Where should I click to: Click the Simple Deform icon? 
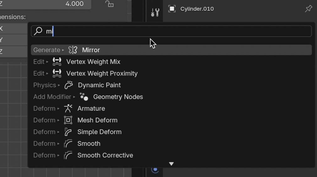[x=68, y=132]
